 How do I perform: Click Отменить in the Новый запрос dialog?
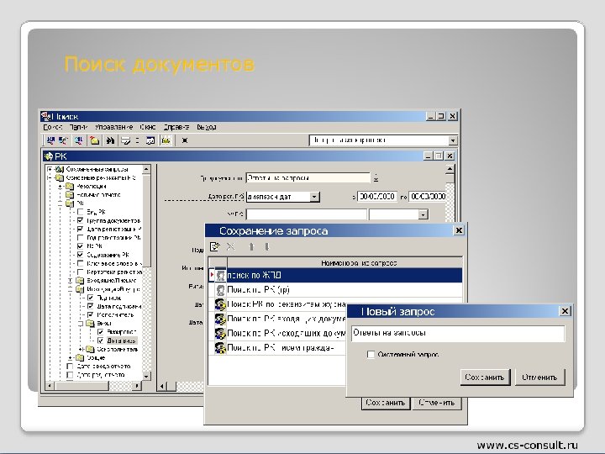[x=539, y=377]
